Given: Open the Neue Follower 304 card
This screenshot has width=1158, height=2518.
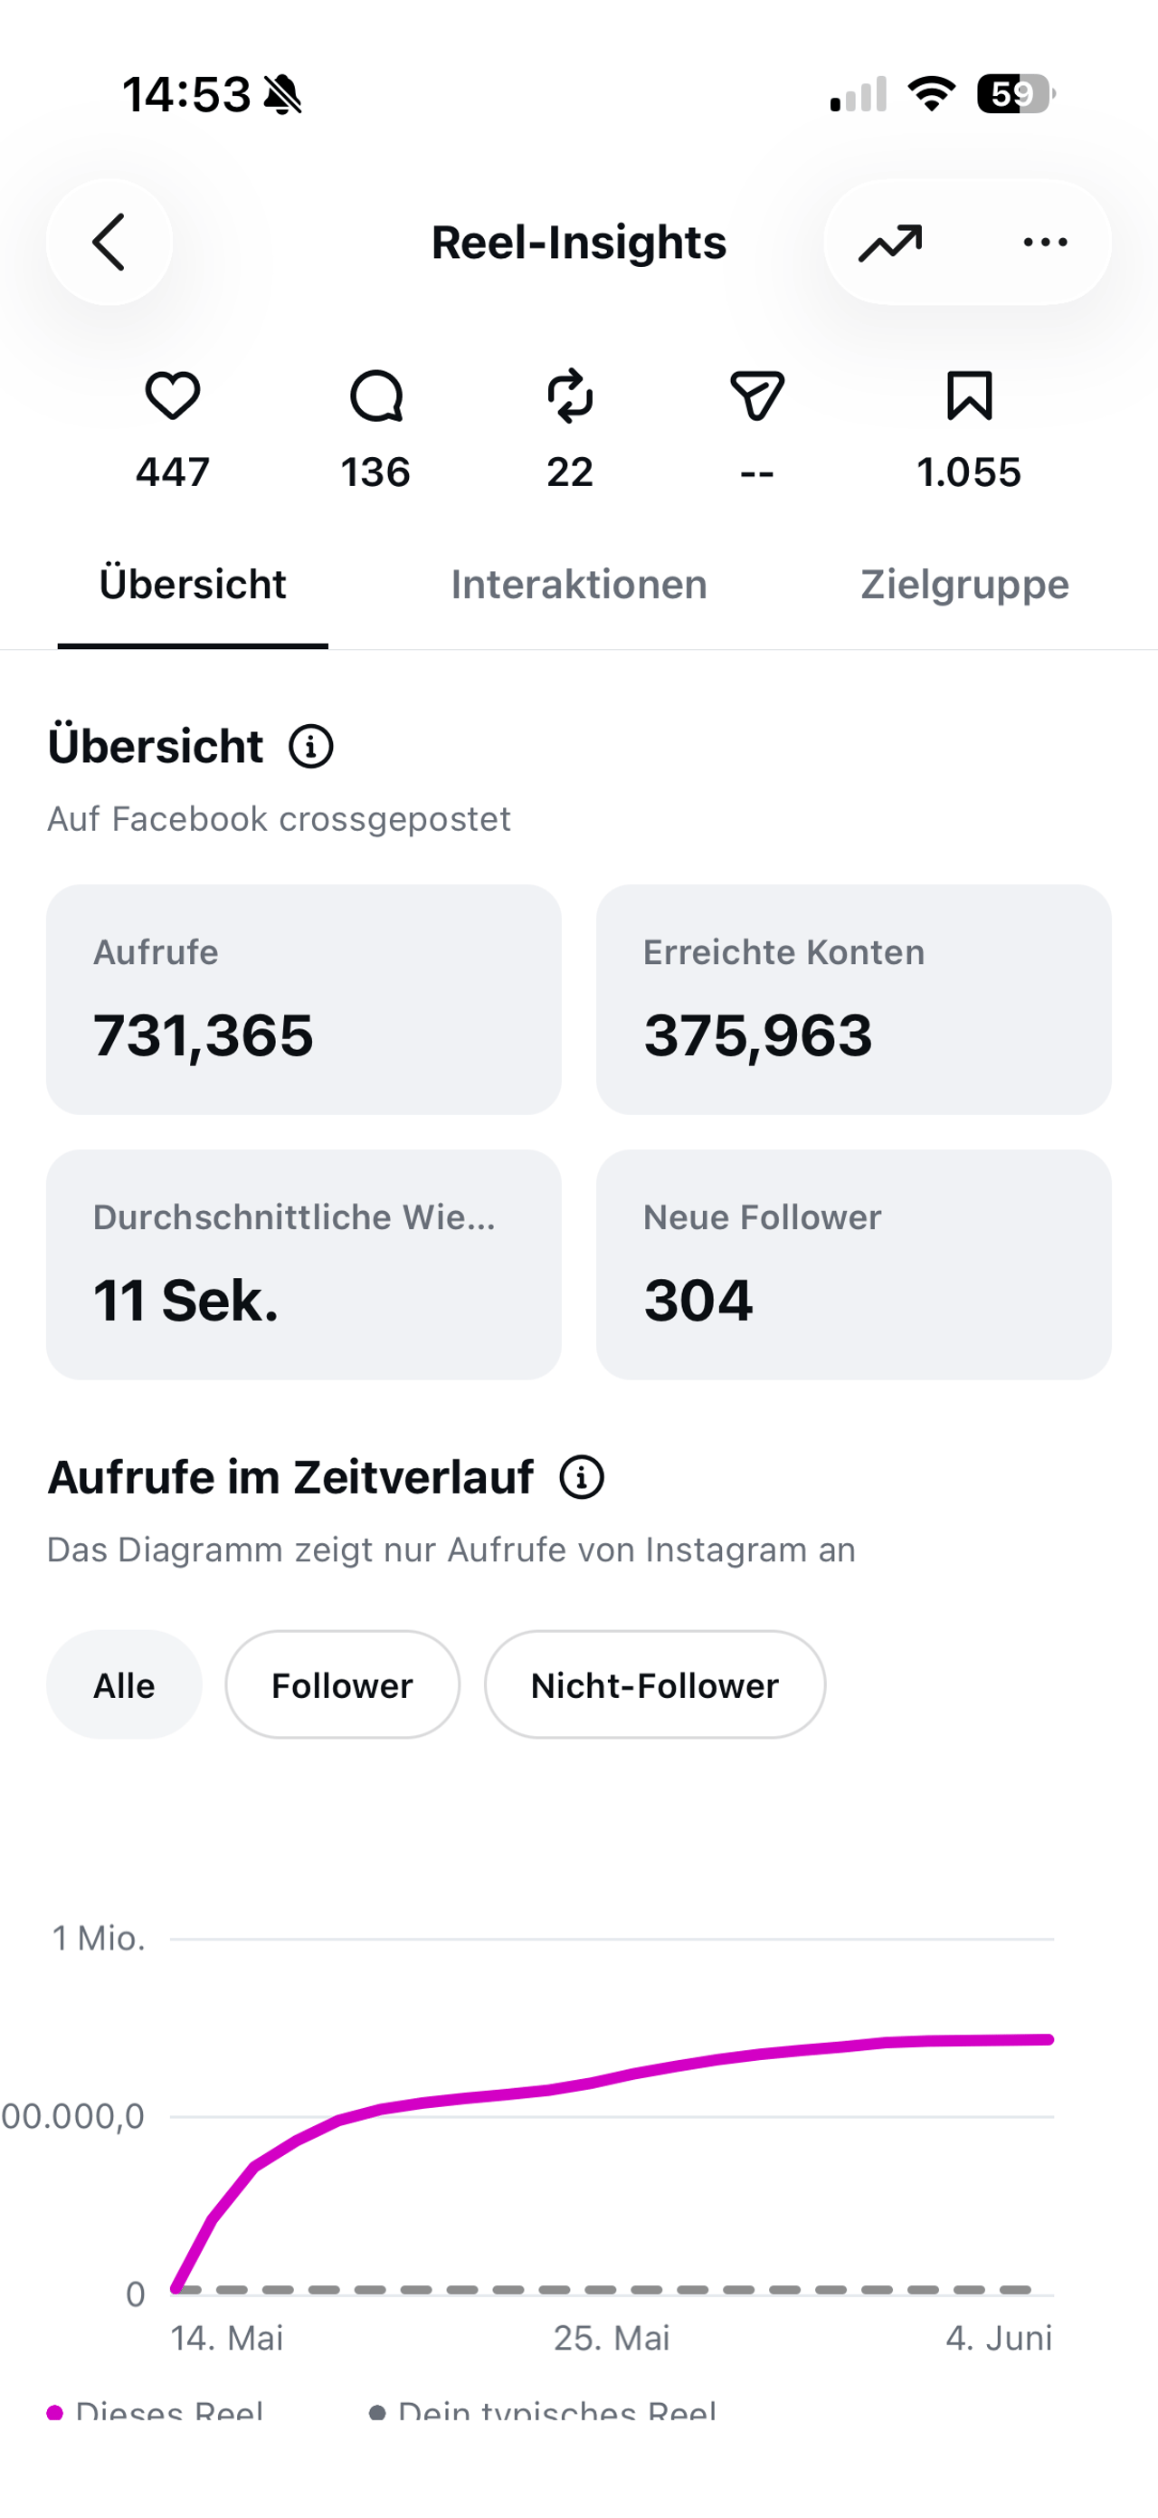Looking at the screenshot, I should (854, 1264).
